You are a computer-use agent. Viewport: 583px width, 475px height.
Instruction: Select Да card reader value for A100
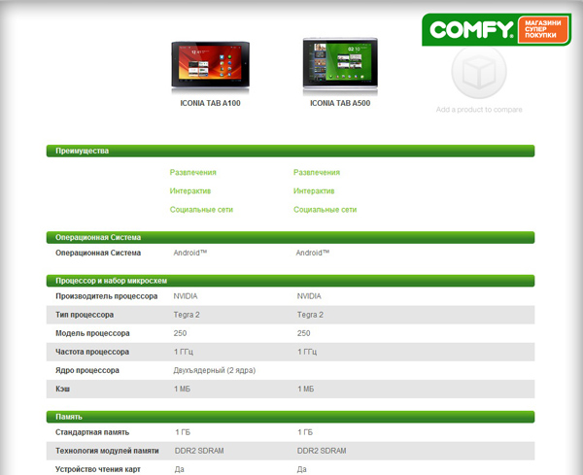[x=180, y=469]
